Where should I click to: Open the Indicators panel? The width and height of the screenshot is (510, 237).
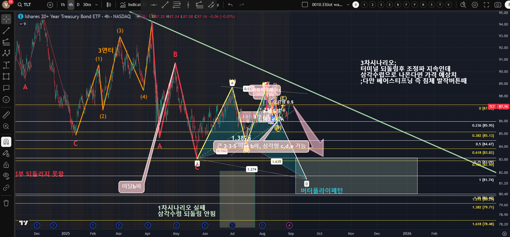[x=131, y=5]
